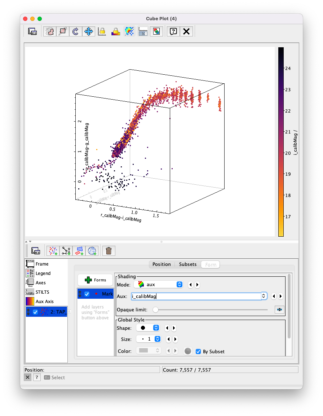This screenshot has width=323, height=416.
Task: Open the Aux coordinate selector dropdown
Action: 264,296
